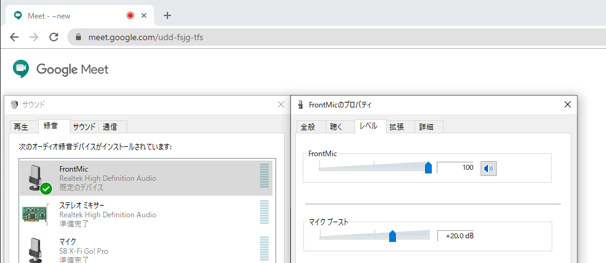
Task: Click the lock icon in address bar
Action: [x=79, y=37]
